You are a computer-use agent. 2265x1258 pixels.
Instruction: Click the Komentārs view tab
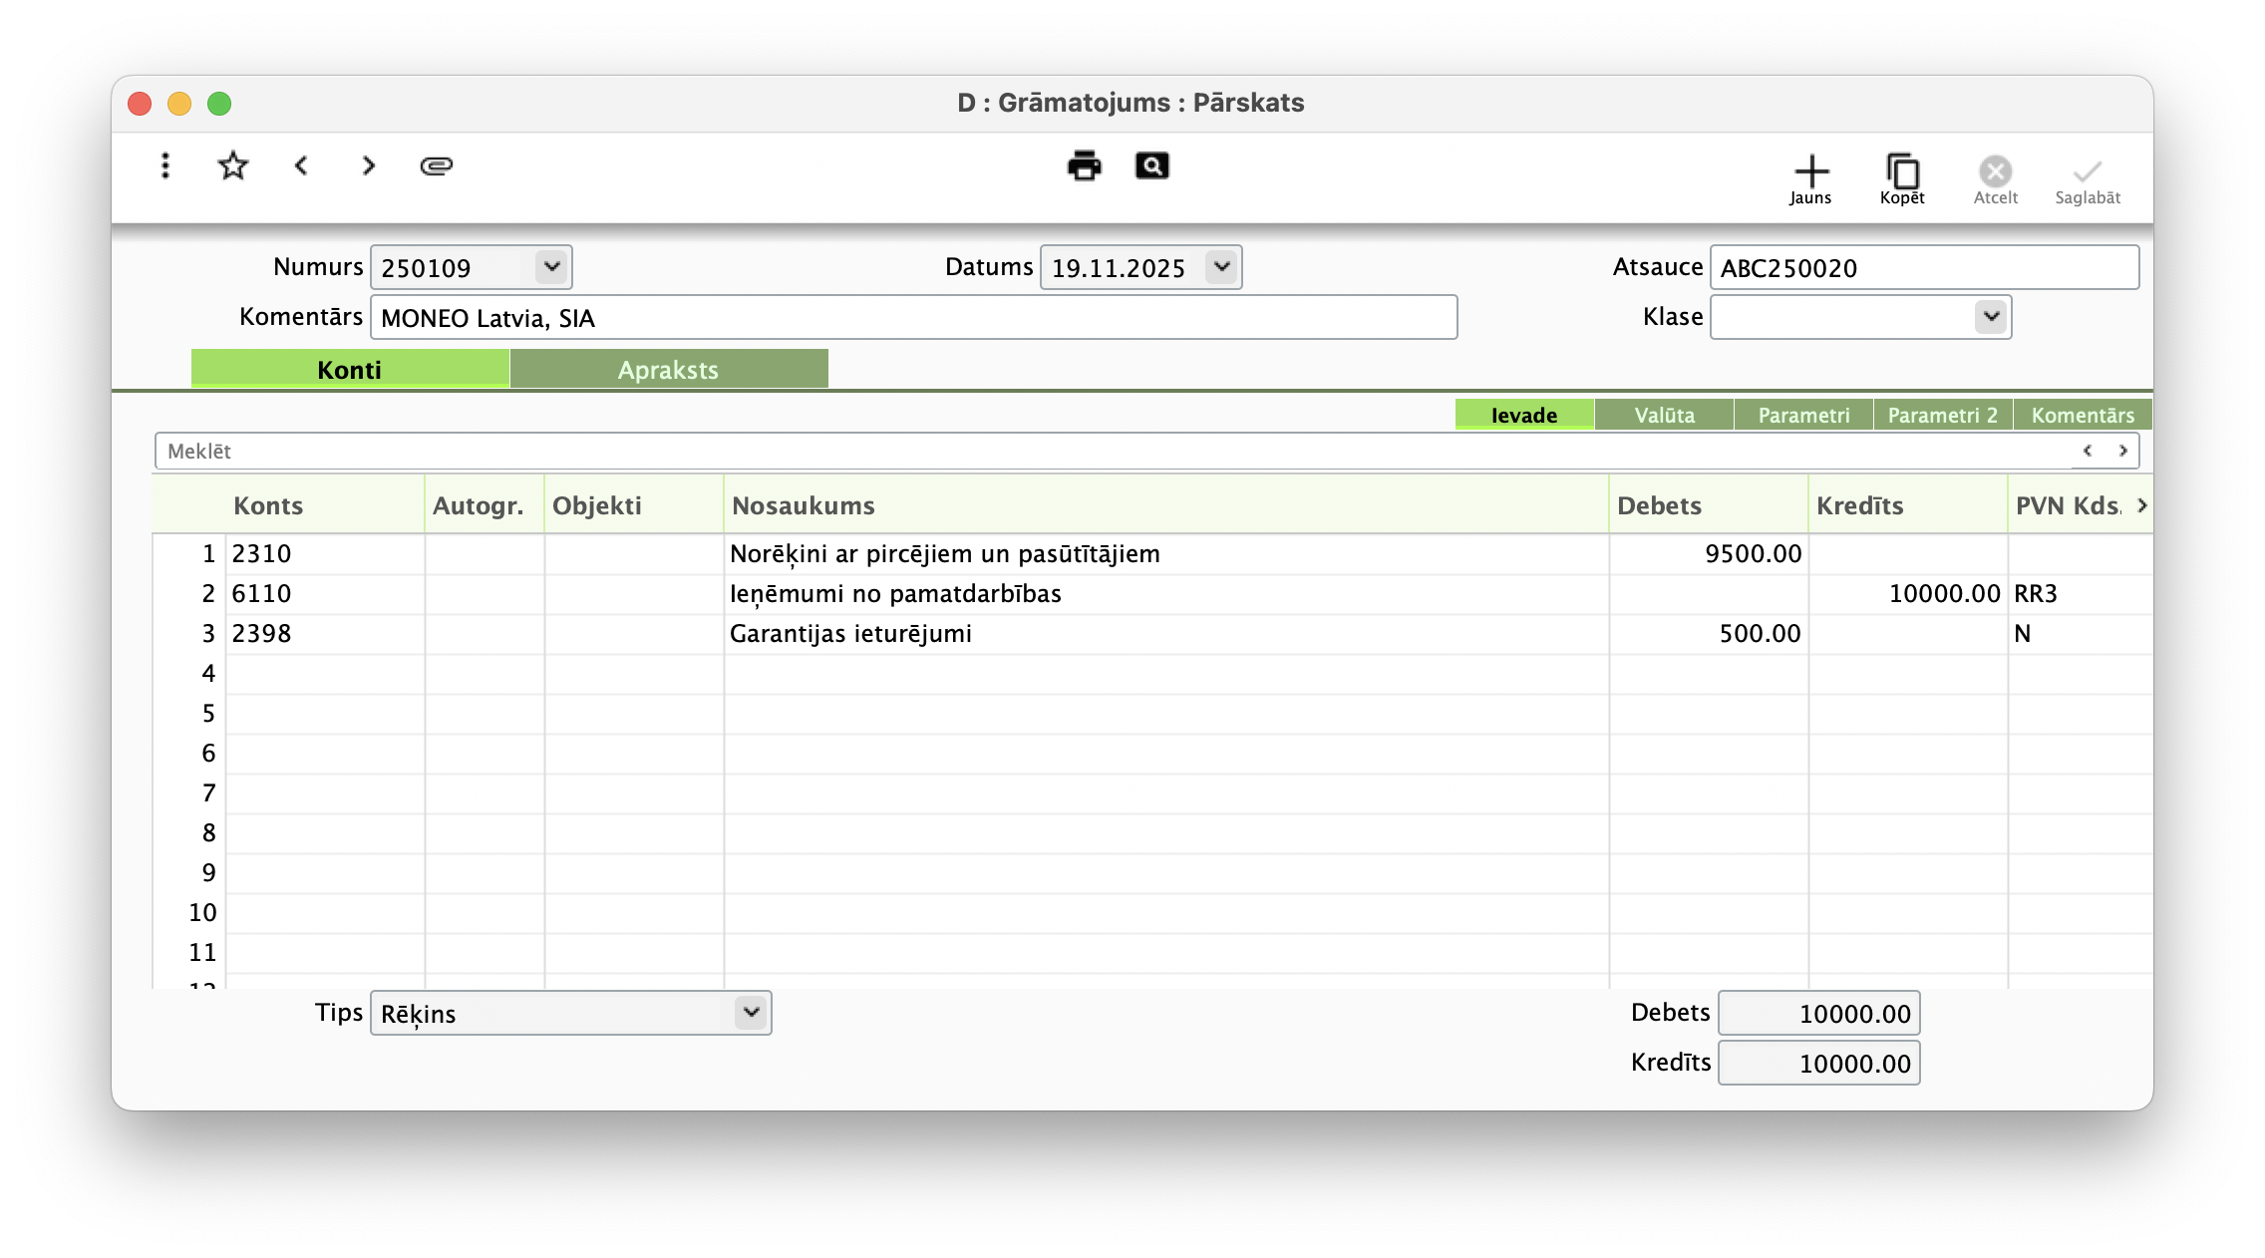2083,415
